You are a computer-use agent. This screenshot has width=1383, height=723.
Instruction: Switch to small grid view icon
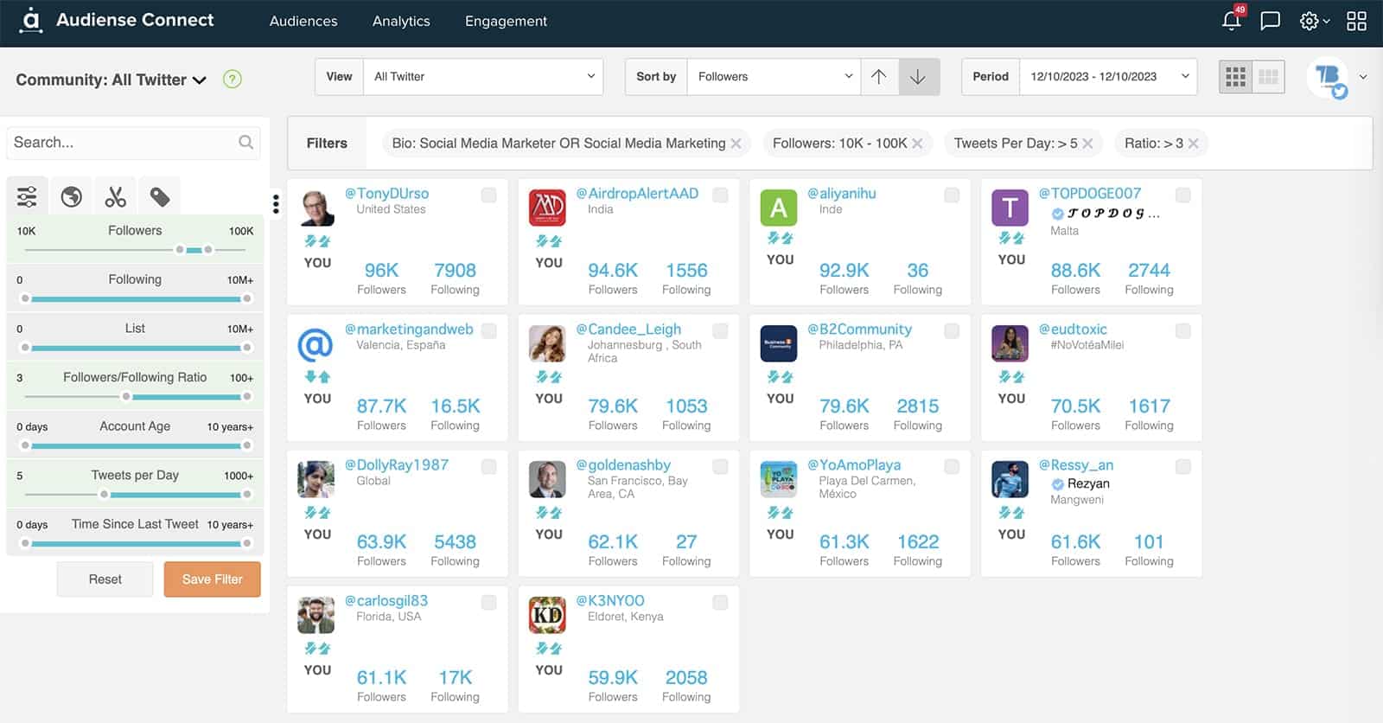coord(1236,77)
